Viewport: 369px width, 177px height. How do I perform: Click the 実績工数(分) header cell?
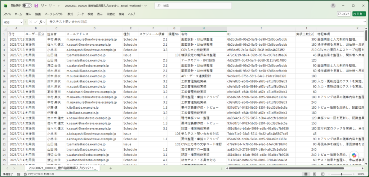[306, 34]
